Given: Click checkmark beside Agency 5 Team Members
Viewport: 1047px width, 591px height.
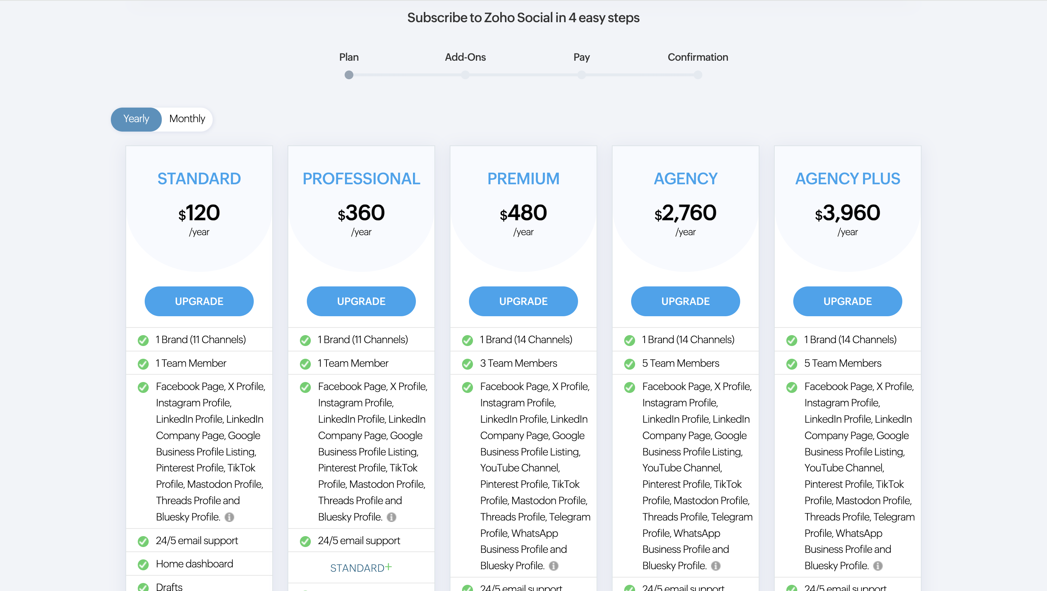Looking at the screenshot, I should pos(630,363).
